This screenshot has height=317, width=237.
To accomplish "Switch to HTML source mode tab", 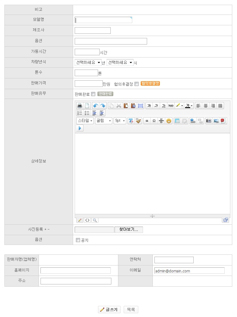I will pos(87,220).
